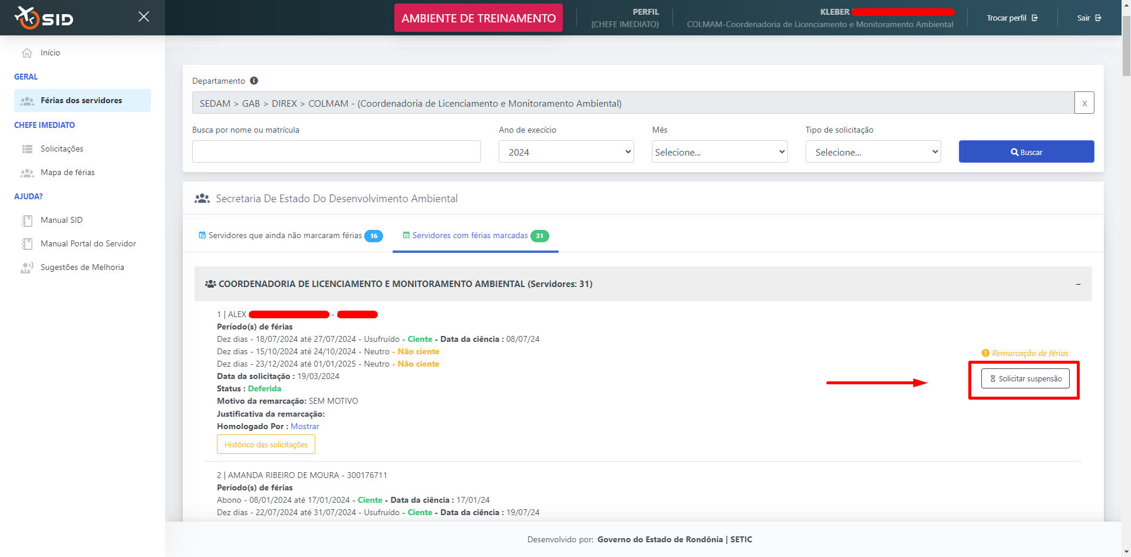
Task: Open Solicitações in the Chefe Imediato section
Action: pyautogui.click(x=62, y=149)
